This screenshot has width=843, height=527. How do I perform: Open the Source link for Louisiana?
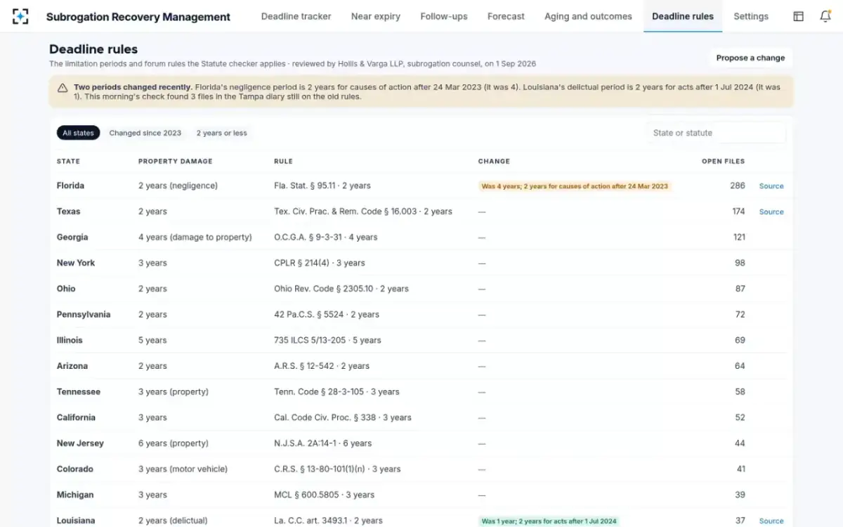point(771,521)
